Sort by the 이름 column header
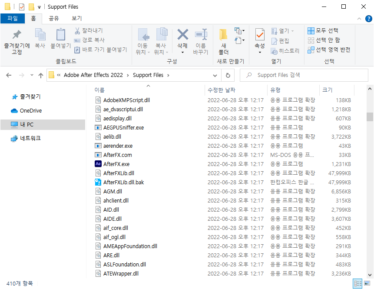 coord(99,90)
